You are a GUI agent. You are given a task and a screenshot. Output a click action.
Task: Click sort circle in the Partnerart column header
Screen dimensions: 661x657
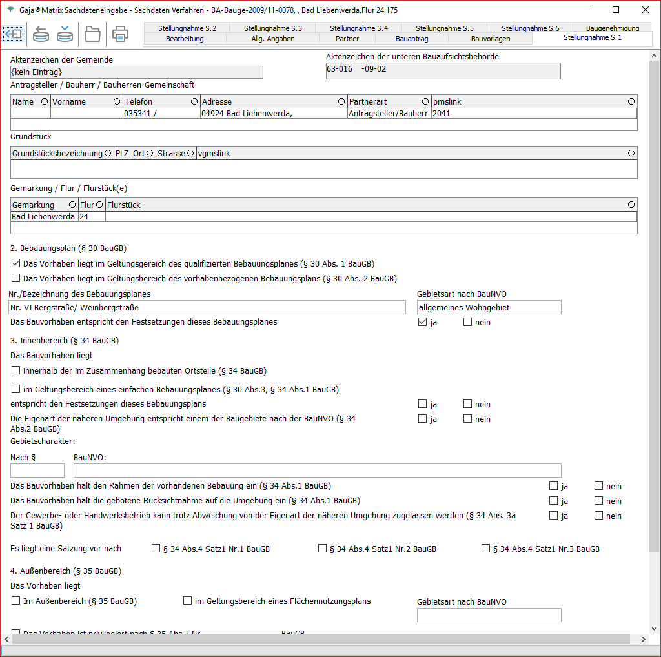point(425,101)
